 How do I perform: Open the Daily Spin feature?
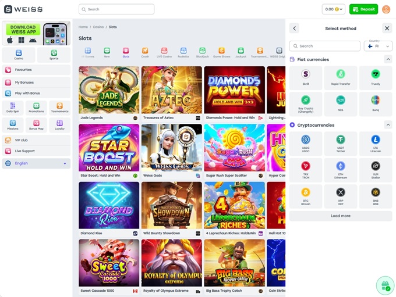pyautogui.click(x=13, y=108)
